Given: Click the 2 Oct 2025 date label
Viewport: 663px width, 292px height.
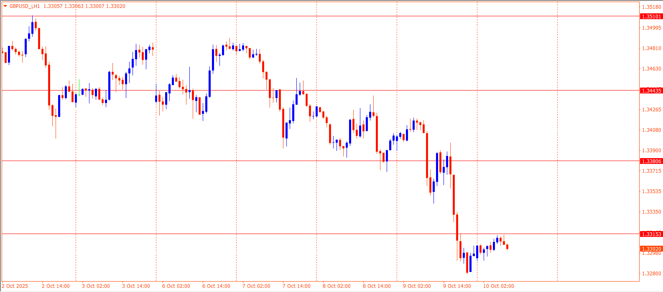Looking at the screenshot, I should pos(15,286).
